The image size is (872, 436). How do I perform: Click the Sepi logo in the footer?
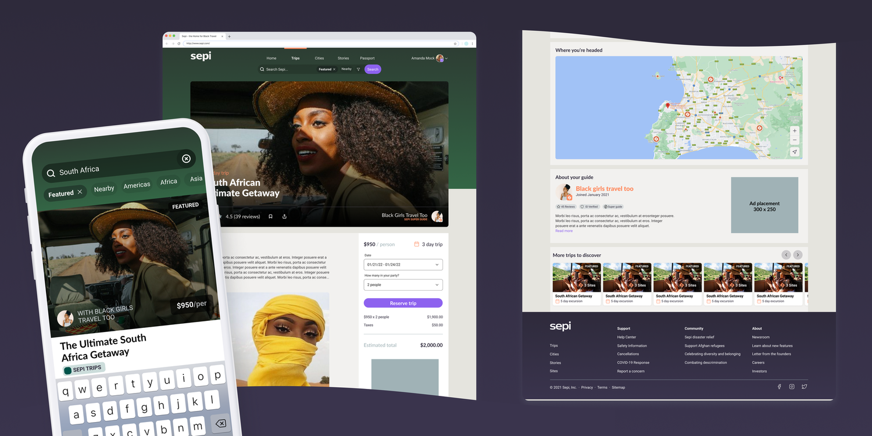[560, 327]
